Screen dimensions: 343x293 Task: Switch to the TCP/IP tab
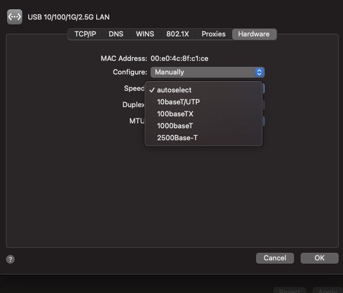(85, 34)
